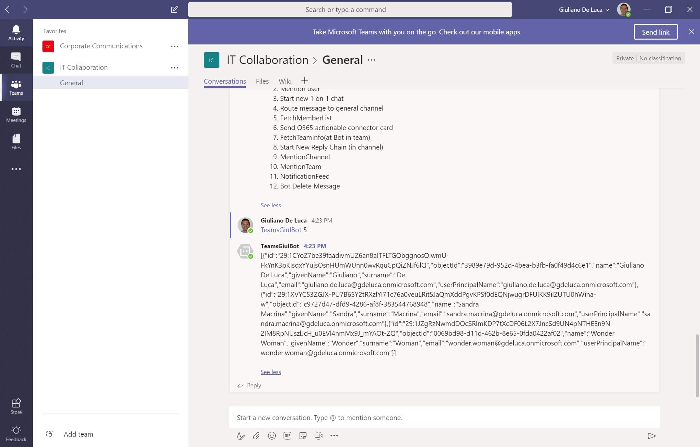Image resolution: width=700 pixels, height=447 pixels.
Task: Expand IT Collaboration team options menu
Action: 174,67
